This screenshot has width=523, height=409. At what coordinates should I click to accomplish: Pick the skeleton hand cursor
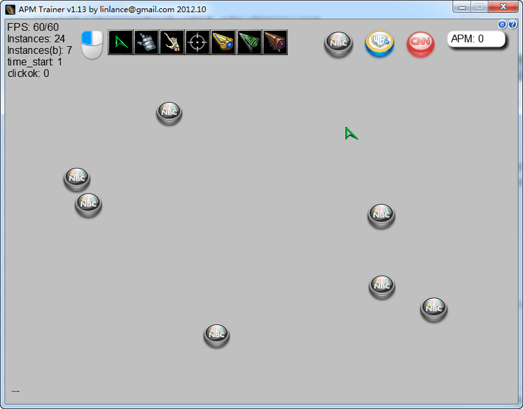(x=172, y=42)
